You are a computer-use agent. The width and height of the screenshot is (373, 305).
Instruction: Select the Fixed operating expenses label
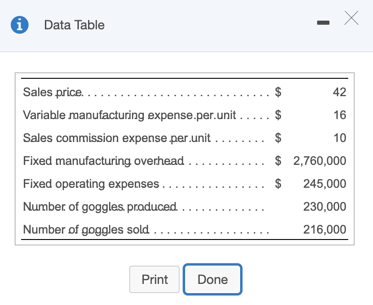[91, 184]
